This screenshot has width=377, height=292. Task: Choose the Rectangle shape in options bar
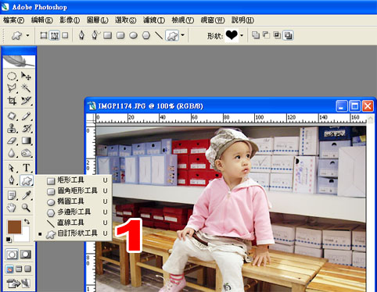107,35
